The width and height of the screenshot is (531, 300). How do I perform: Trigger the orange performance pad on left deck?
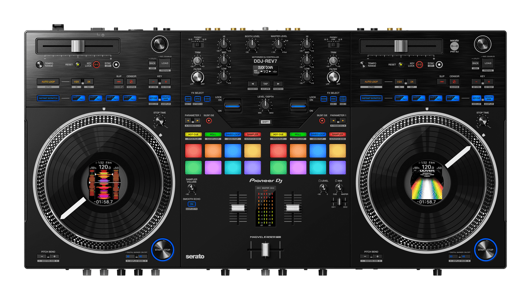(x=213, y=150)
